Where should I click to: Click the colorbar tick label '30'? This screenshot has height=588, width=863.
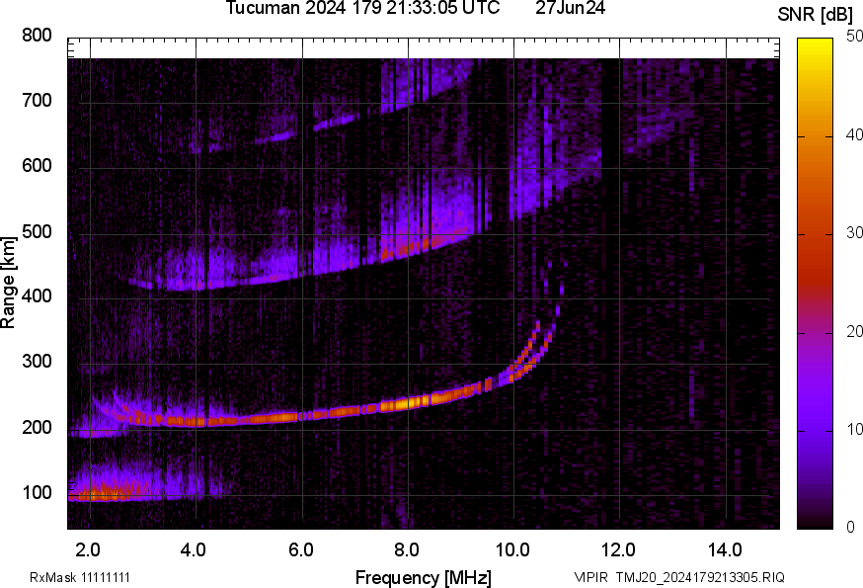pyautogui.click(x=854, y=233)
